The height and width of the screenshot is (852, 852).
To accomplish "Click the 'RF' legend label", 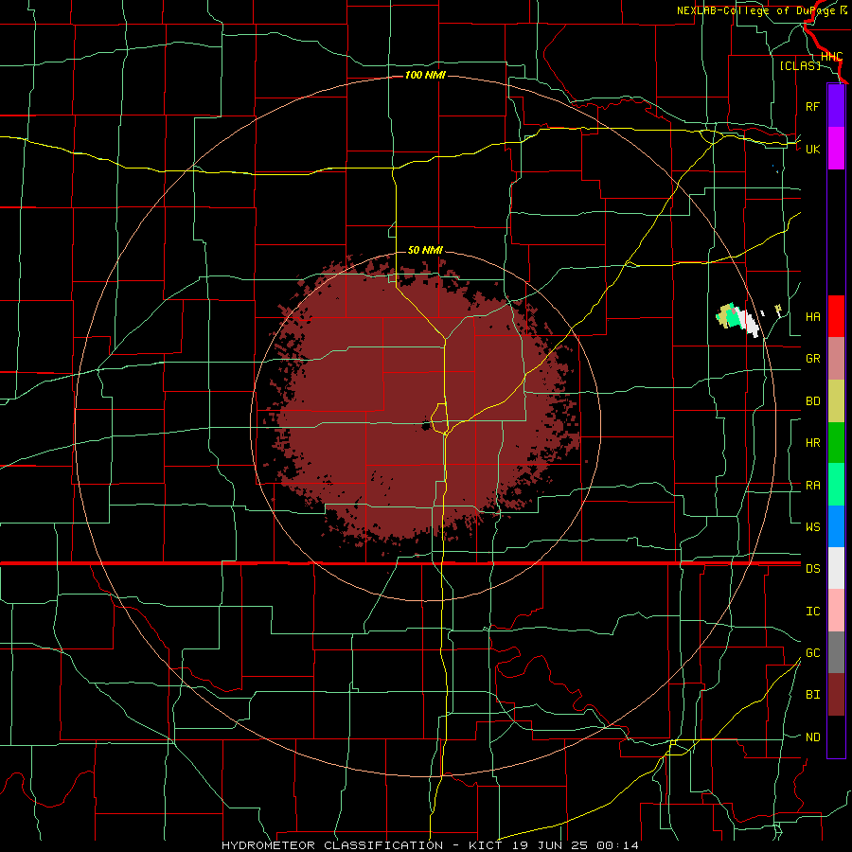I will click(x=812, y=106).
